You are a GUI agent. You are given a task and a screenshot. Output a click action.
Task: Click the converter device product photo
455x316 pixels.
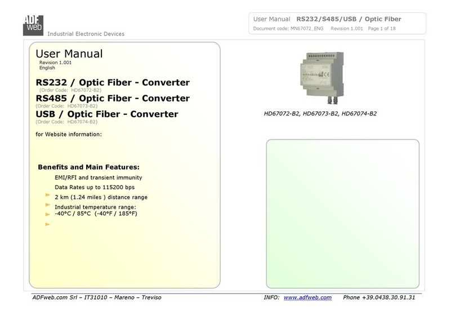click(323, 78)
